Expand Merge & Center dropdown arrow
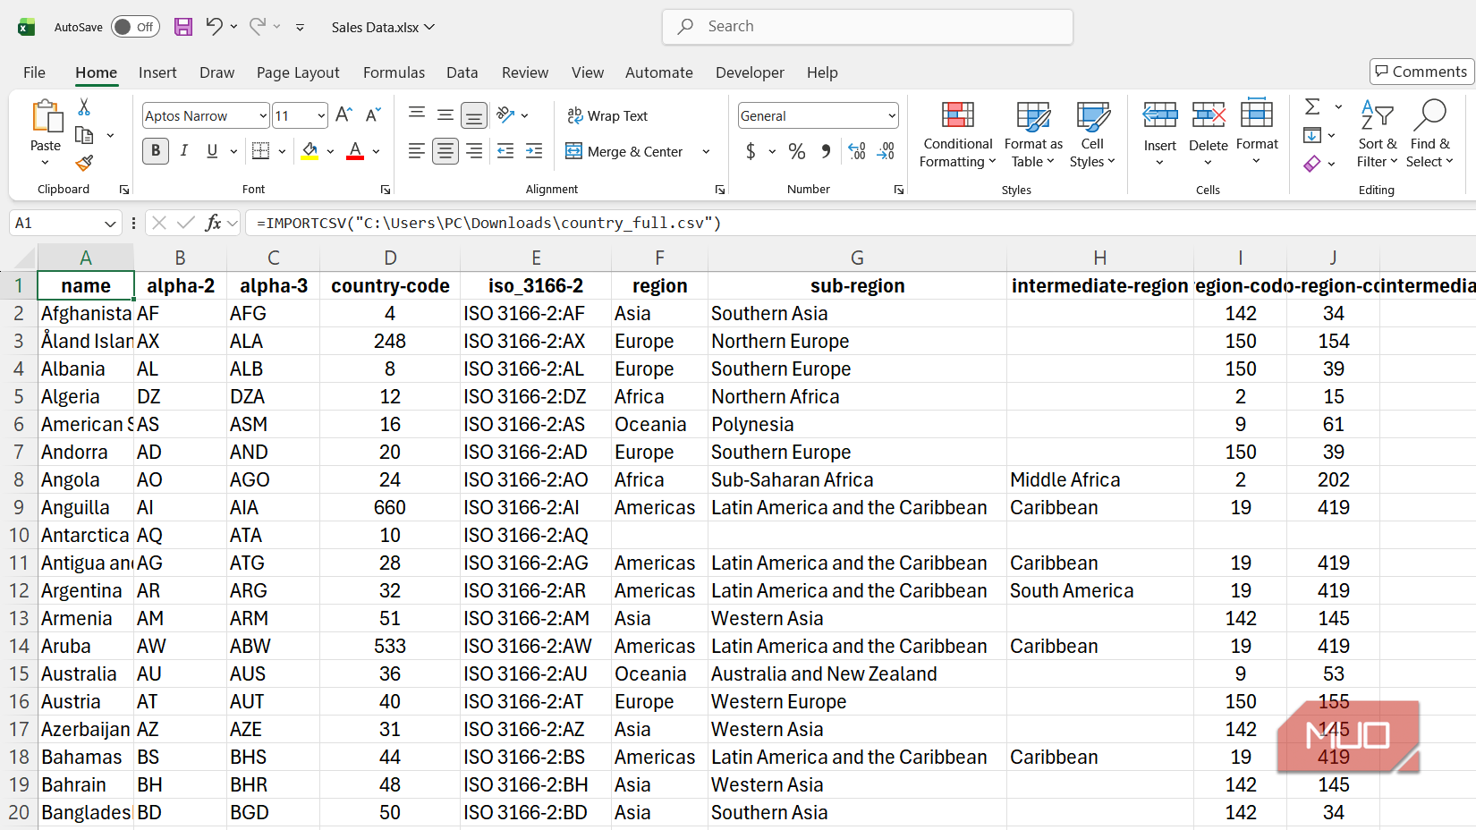 pyautogui.click(x=706, y=151)
